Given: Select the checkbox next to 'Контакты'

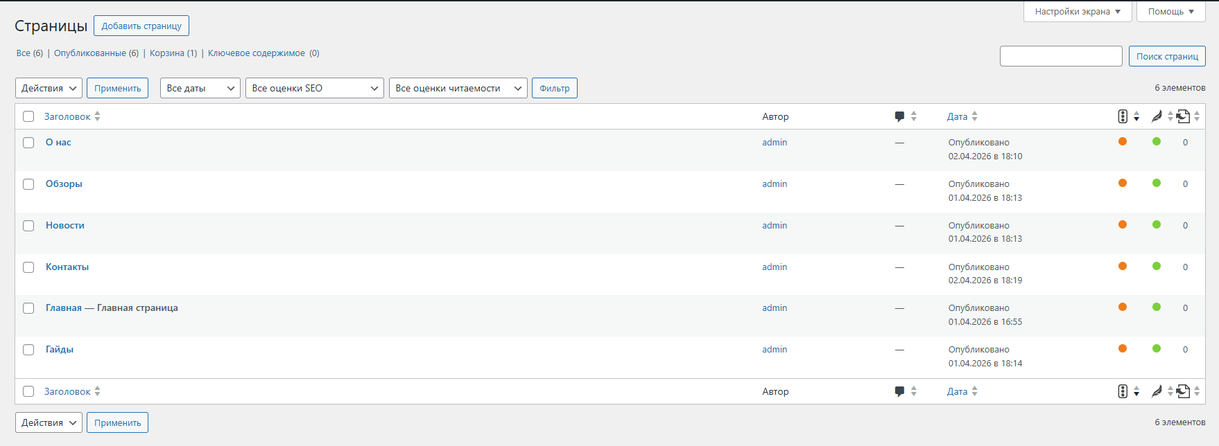Looking at the screenshot, I should tap(28, 267).
